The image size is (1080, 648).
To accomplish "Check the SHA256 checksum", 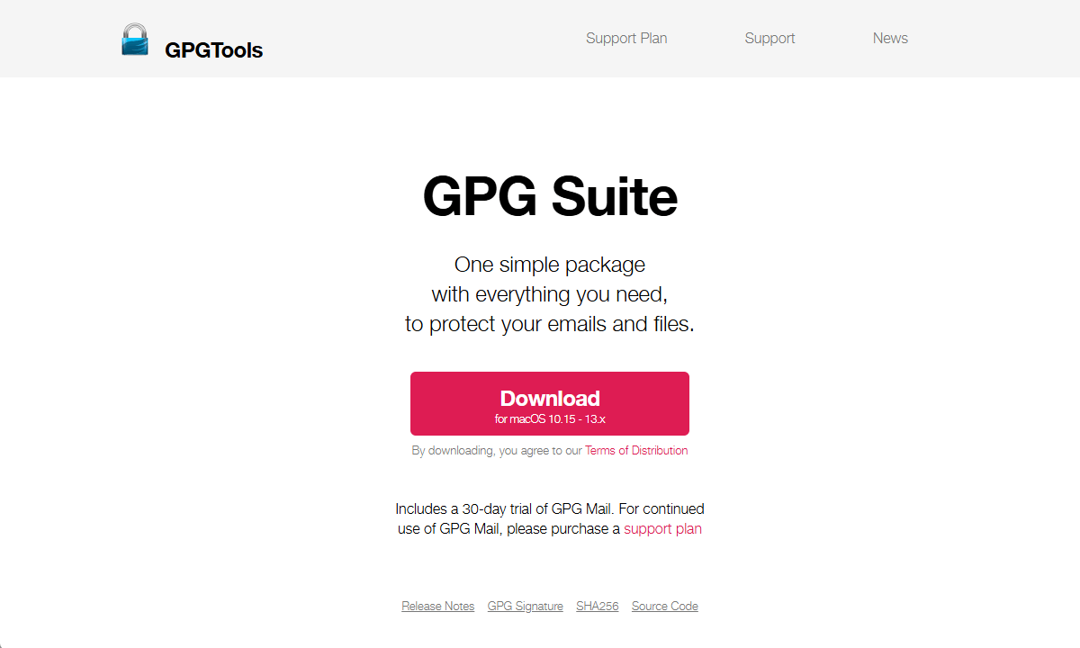I will coord(597,606).
